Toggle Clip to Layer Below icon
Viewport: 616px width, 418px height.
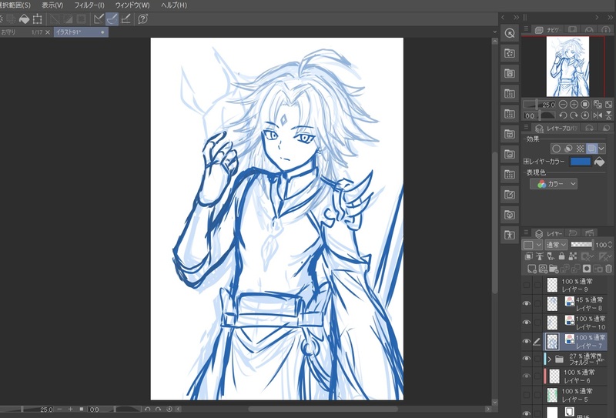[528, 256]
